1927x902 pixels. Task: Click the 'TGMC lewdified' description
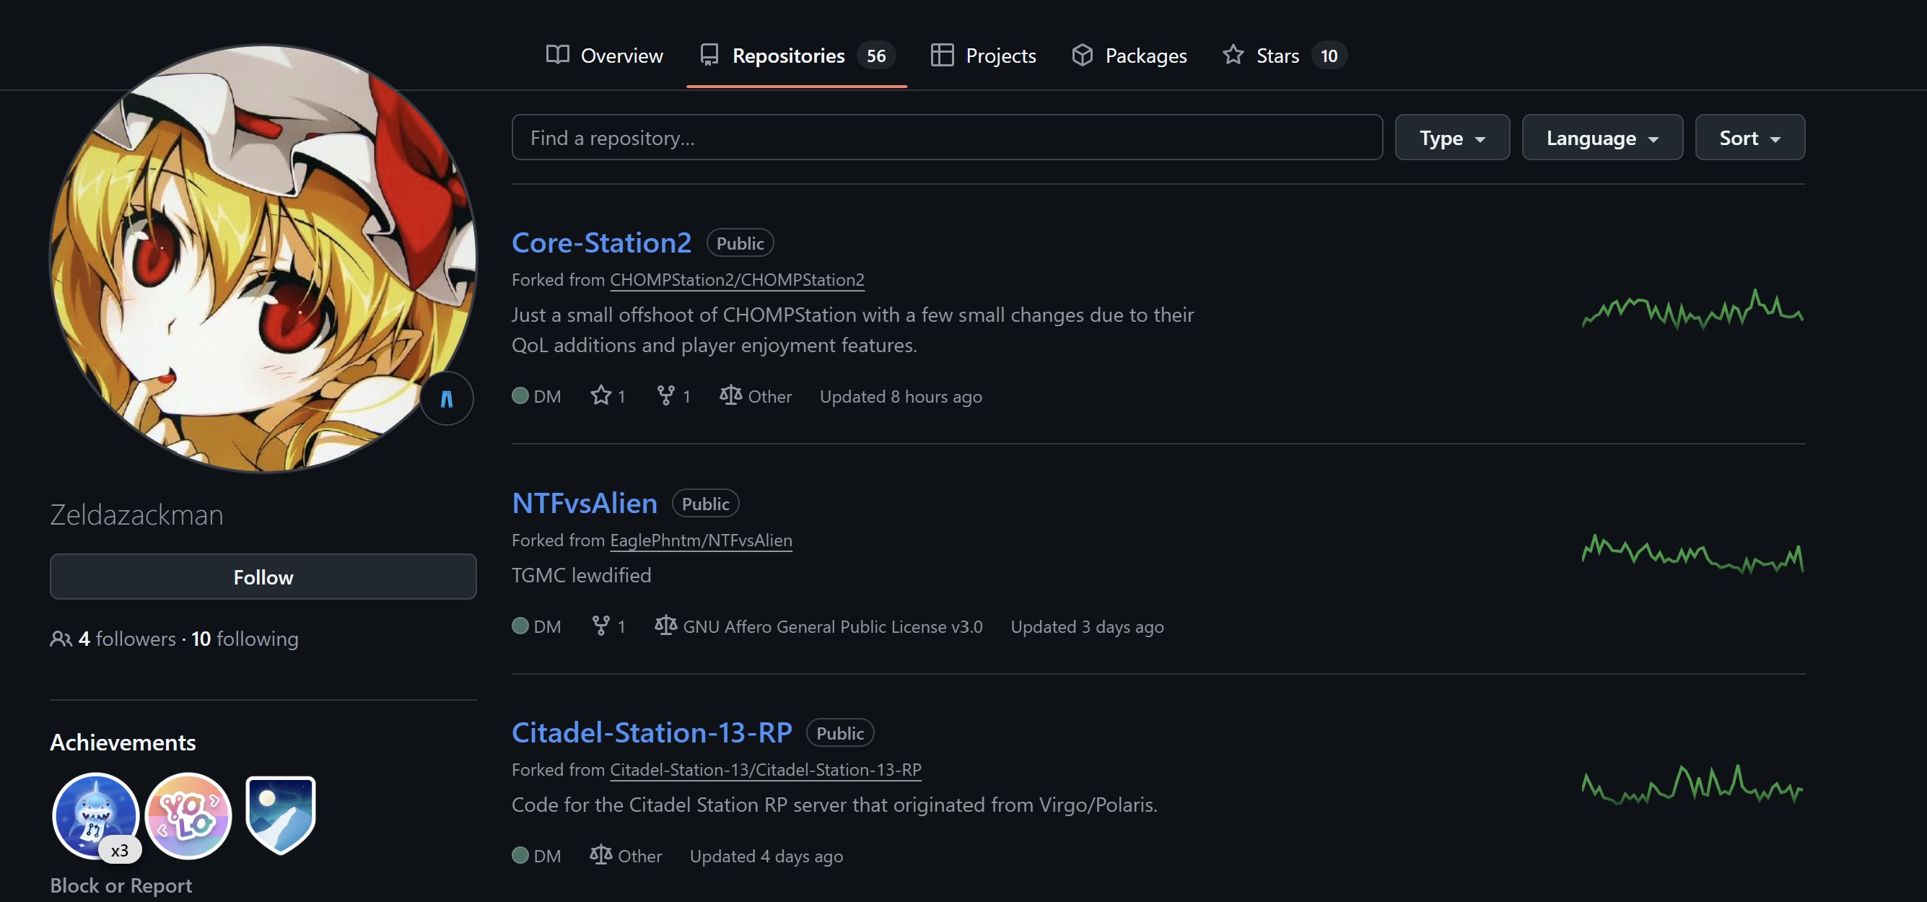581,575
